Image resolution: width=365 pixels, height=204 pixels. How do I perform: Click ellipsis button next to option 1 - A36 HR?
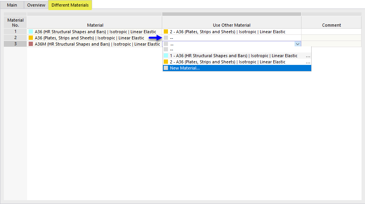[x=308, y=56]
